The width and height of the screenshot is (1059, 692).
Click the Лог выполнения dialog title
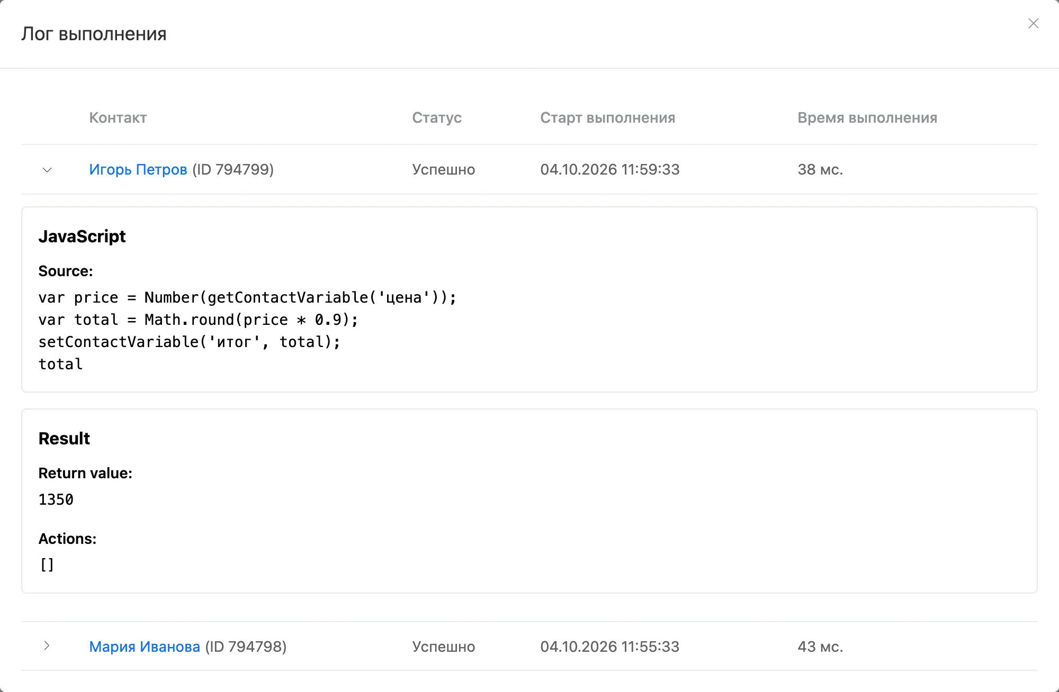tap(94, 34)
